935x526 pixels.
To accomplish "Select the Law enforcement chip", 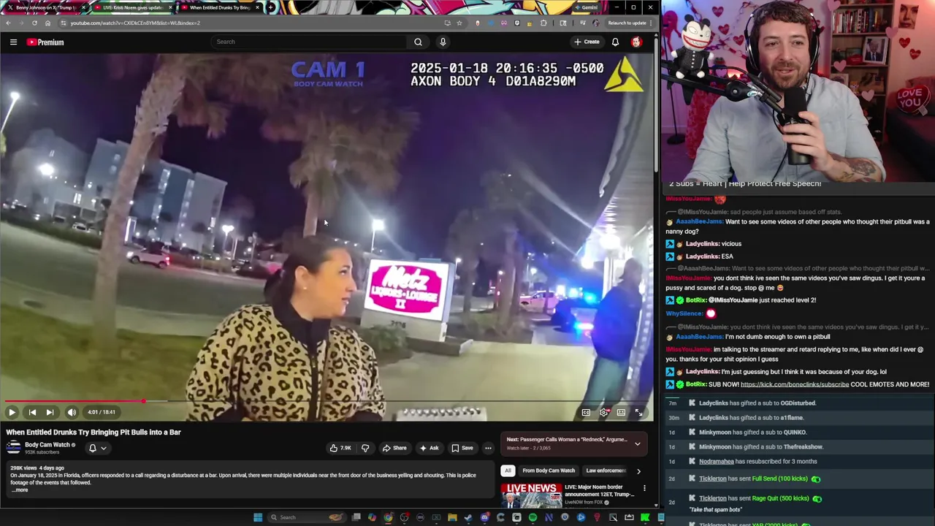I will click(x=606, y=470).
